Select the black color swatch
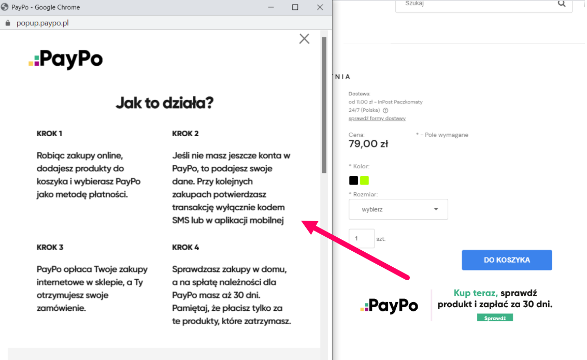Screen dimensions: 587x360 click(353, 180)
